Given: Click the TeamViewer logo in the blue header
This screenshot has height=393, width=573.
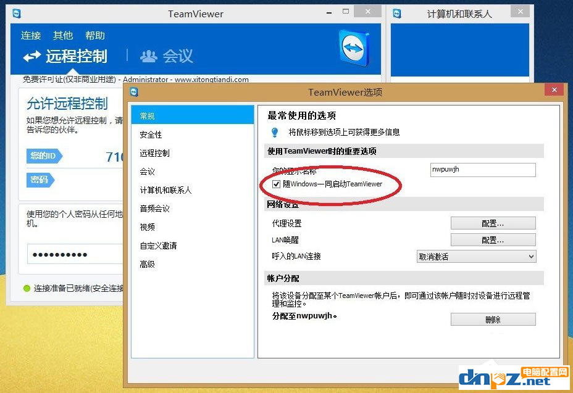Looking at the screenshot, I should coord(354,48).
